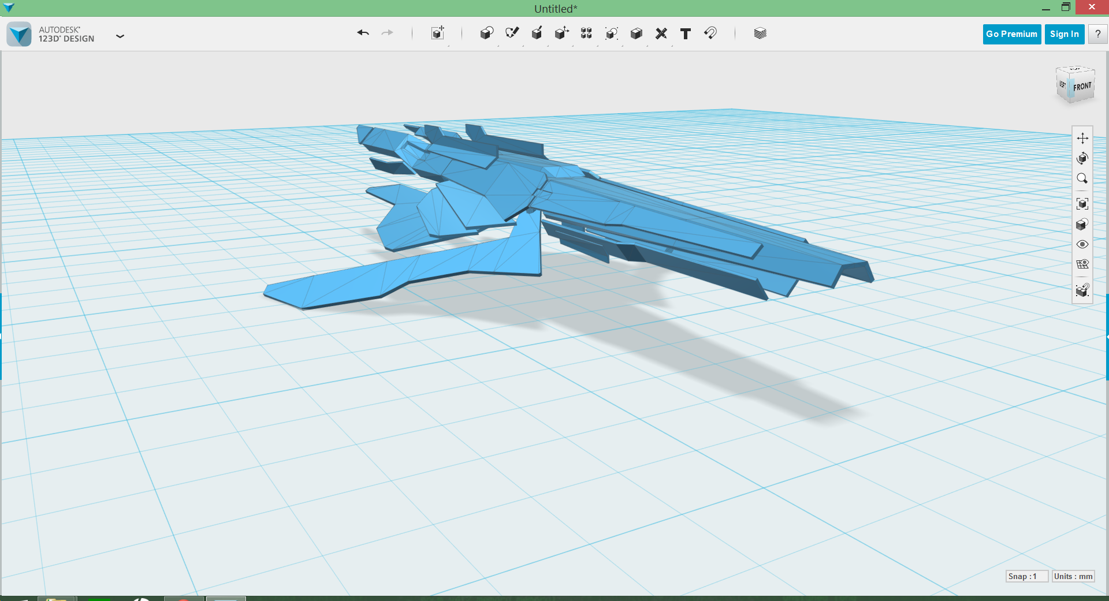Screen dimensions: 1109x601
Task: Open the Snap : 1 setting
Action: coord(1026,576)
